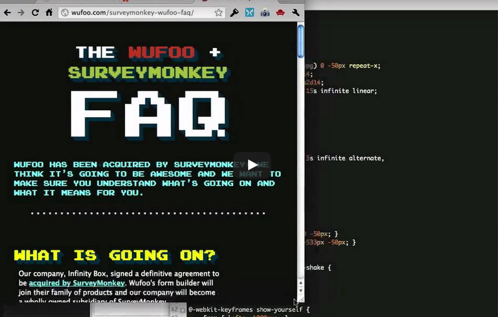Bookmark the page with the star icon
Screen dimensions: 498x317
tap(218, 13)
